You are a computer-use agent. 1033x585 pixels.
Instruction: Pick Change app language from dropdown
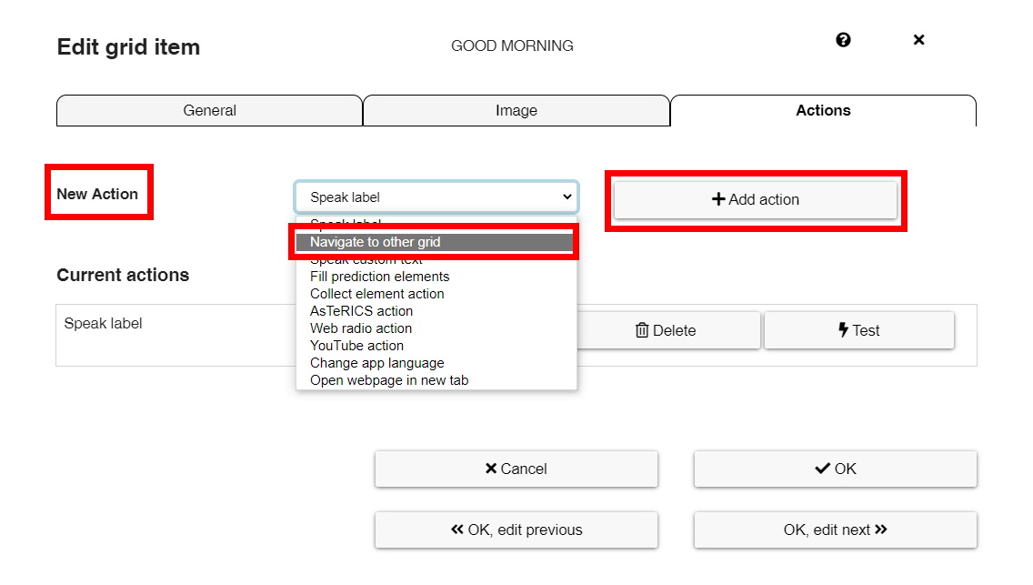click(378, 362)
